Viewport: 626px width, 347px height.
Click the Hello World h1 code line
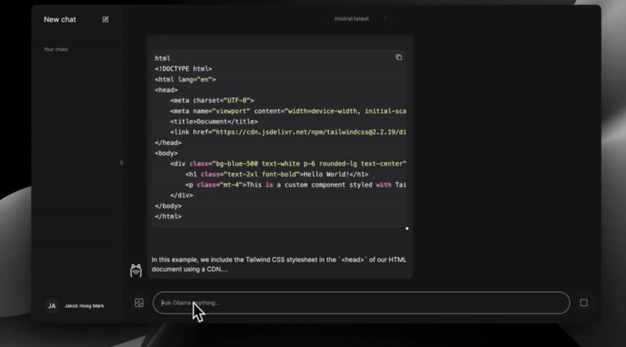pos(276,174)
